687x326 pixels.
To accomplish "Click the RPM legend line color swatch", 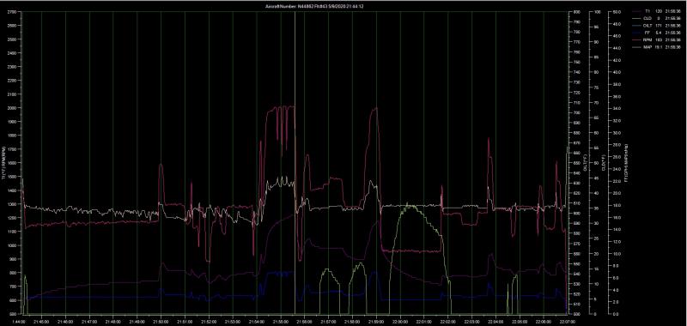I will tap(636, 39).
